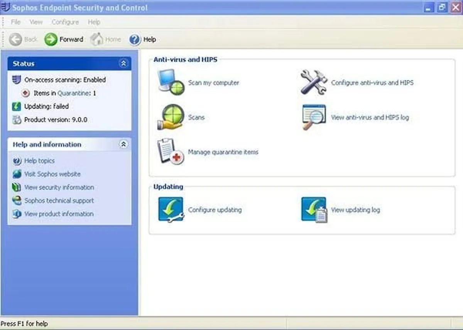This screenshot has height=330, width=463.
Task: Click the green icon beside Updating: failed
Action: [x=17, y=106]
